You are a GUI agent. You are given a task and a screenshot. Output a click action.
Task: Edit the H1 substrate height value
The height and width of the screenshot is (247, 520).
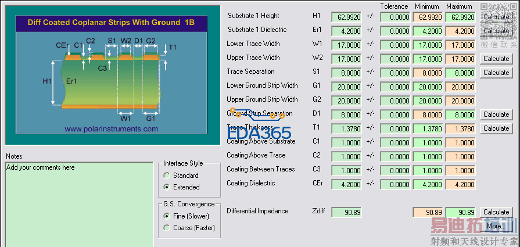pos(346,17)
